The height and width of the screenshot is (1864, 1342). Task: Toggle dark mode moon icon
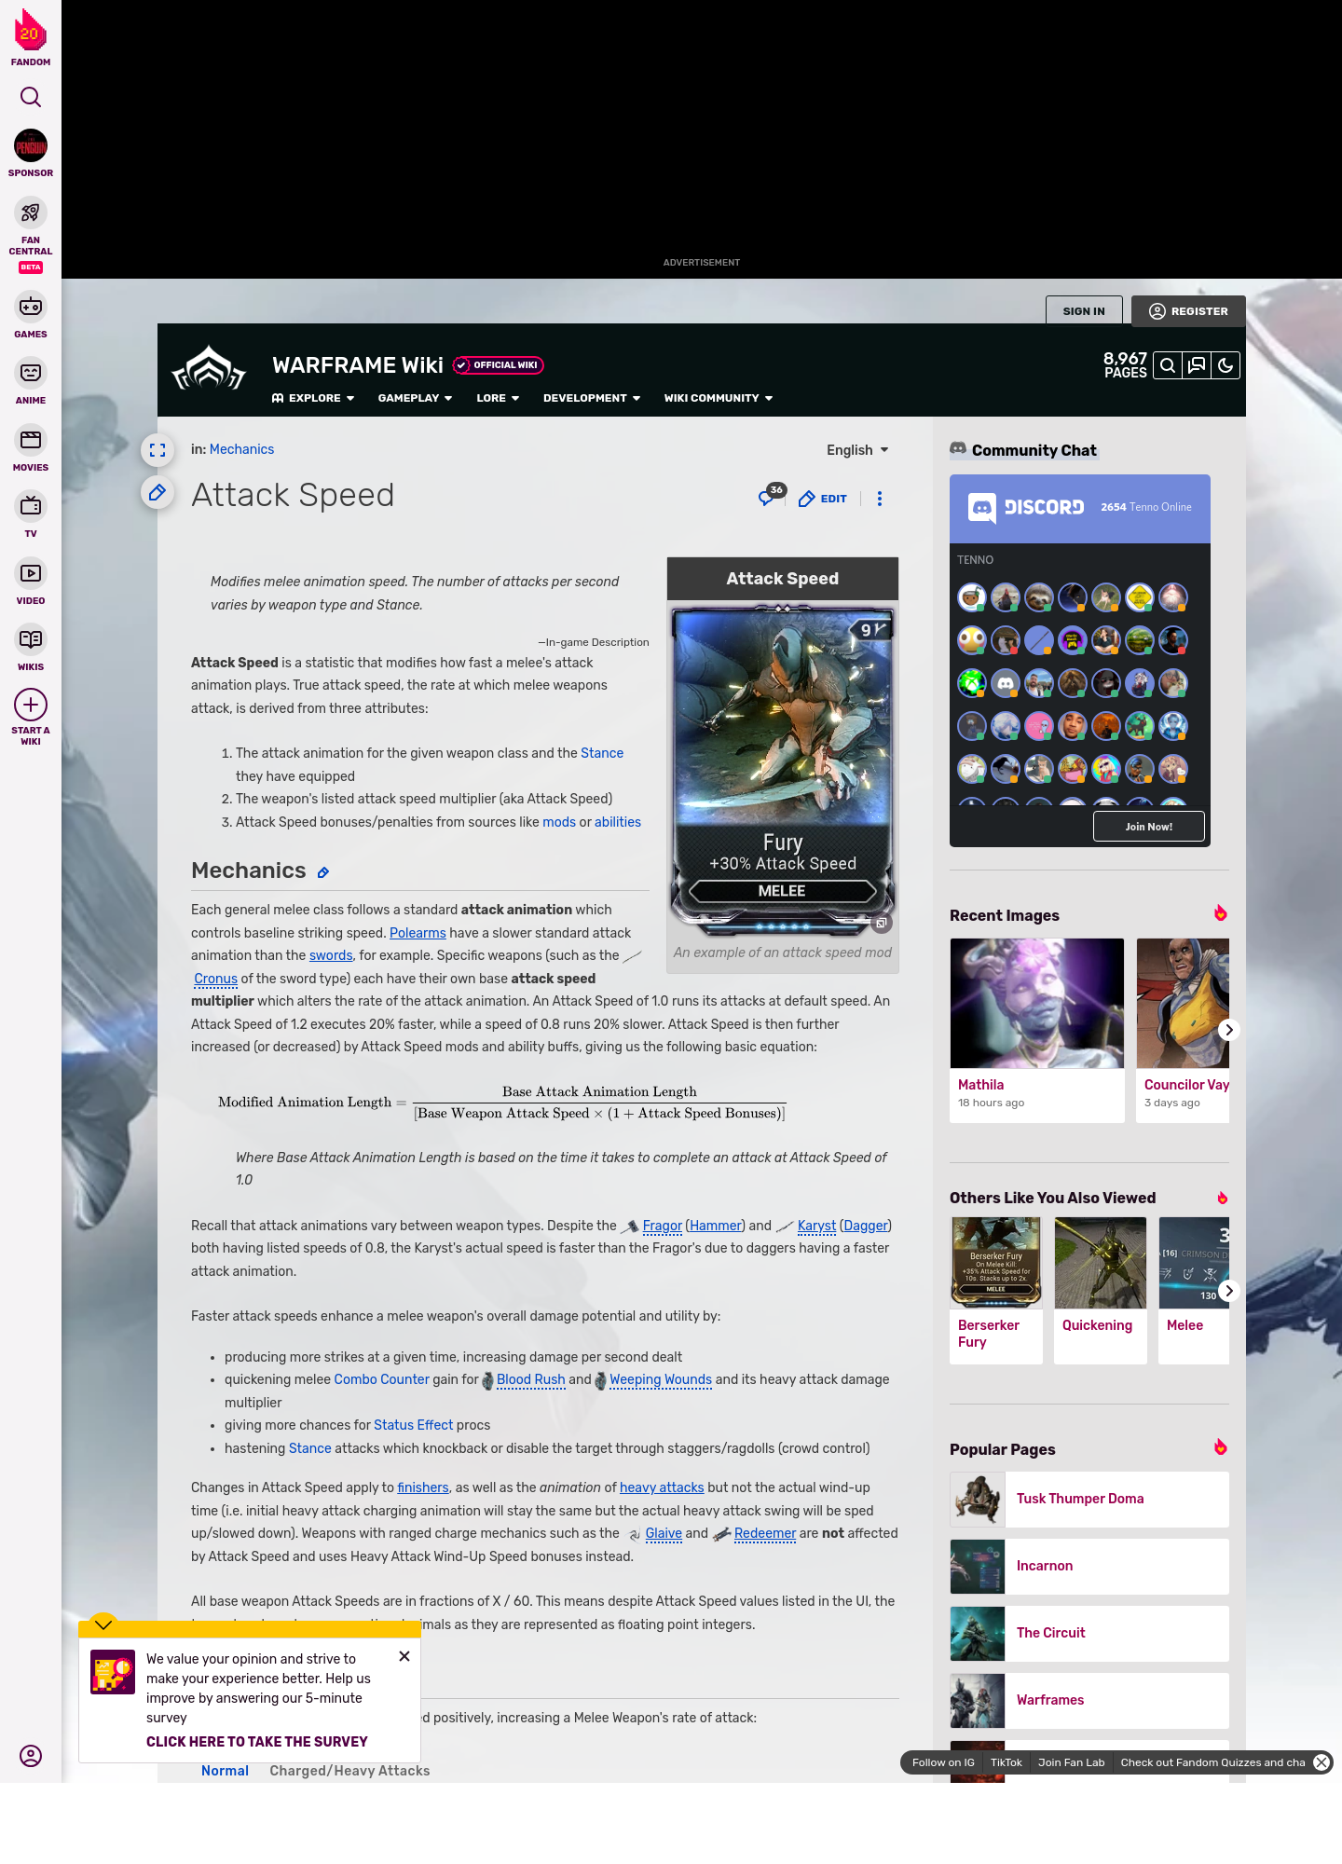click(x=1226, y=365)
